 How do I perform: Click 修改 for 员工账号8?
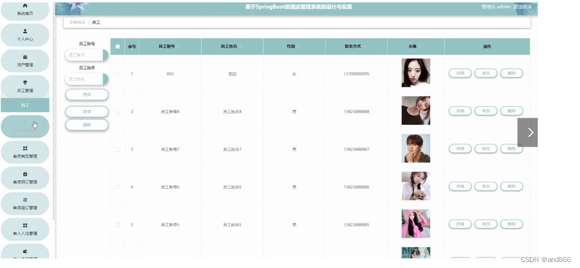pyautogui.click(x=486, y=111)
